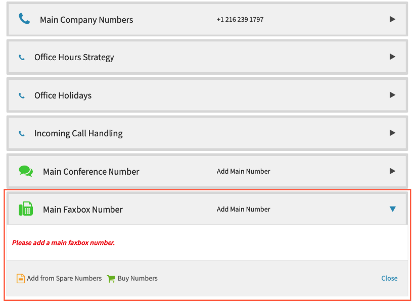Click the Incoming Call Handling phone icon
This screenshot has width=415, height=307.
(22, 133)
